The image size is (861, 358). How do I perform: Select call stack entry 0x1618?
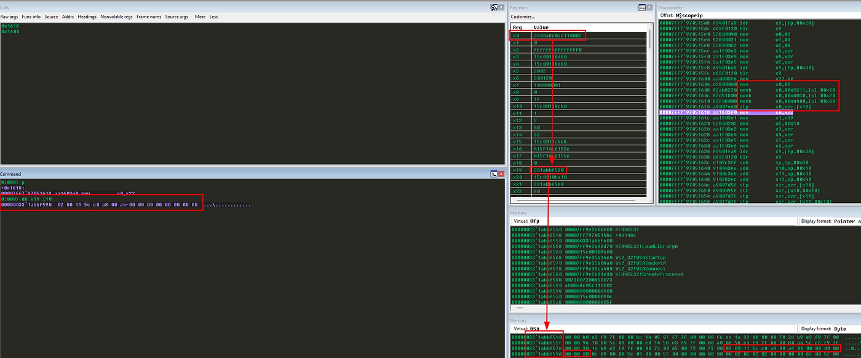point(10,26)
